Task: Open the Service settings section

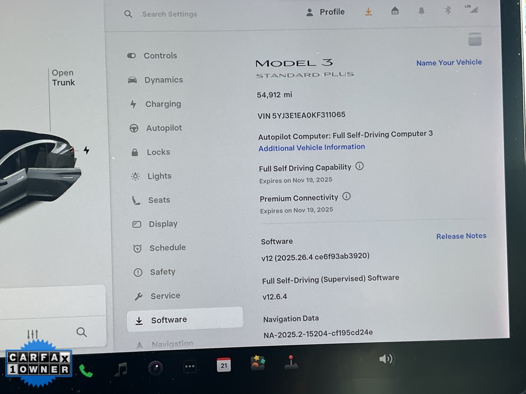Action: click(157, 296)
